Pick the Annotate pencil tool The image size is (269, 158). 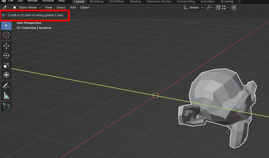(6, 86)
